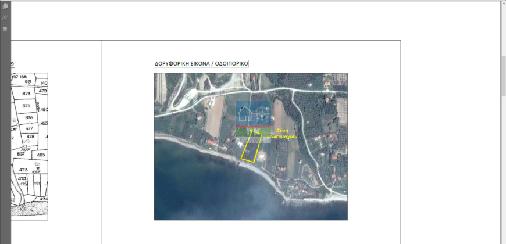The image size is (506, 244).
Task: Click parcel 479 on the cadastral map
Action: point(42,91)
